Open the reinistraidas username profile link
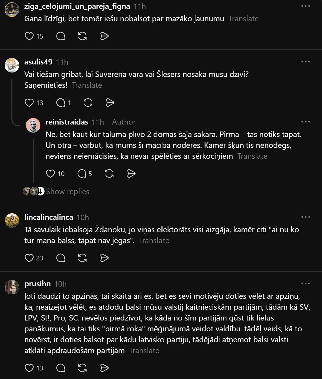 tap(67, 122)
